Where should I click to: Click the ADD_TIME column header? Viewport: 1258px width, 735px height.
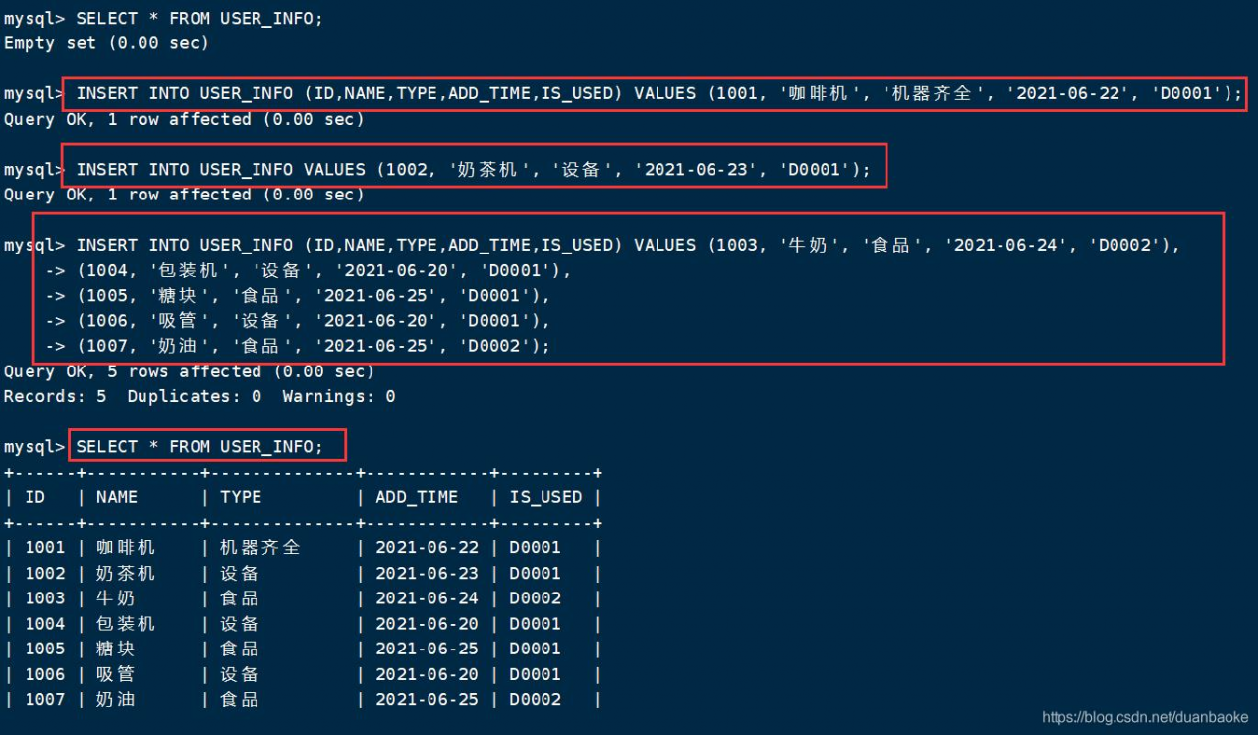click(x=417, y=498)
